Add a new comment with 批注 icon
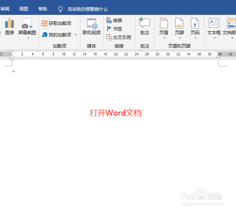The width and height of the screenshot is (236, 212). click(144, 23)
